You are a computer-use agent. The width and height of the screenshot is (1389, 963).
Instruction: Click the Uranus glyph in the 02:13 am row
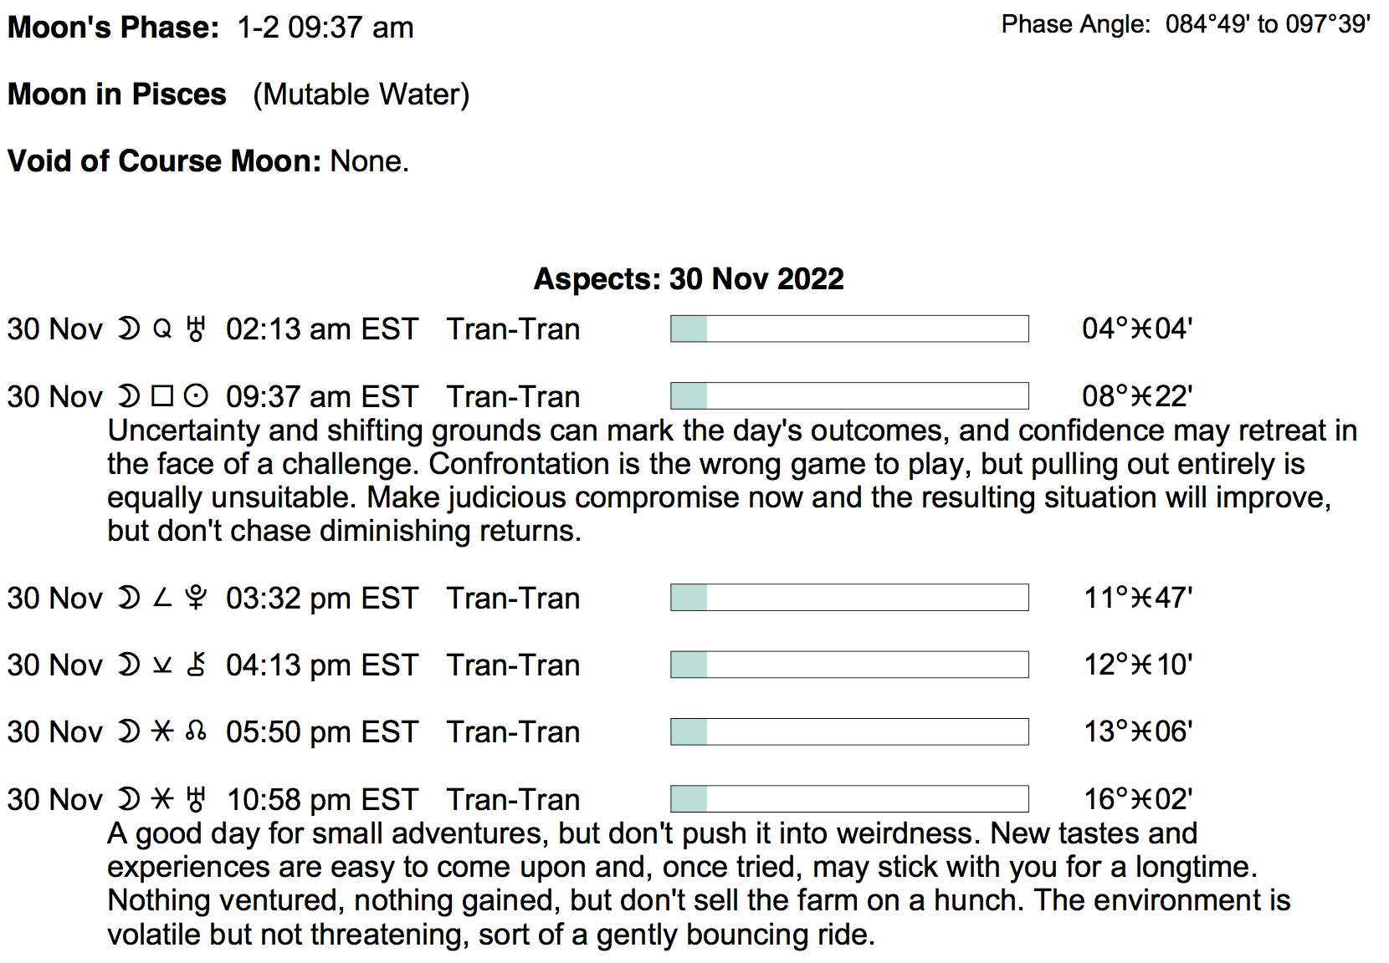196,329
